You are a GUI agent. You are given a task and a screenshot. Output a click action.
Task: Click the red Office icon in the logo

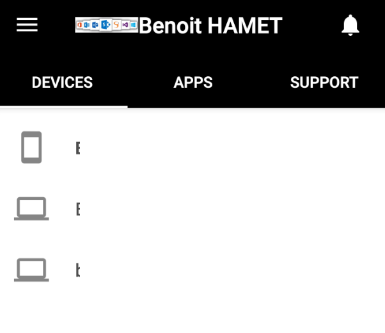[80, 25]
